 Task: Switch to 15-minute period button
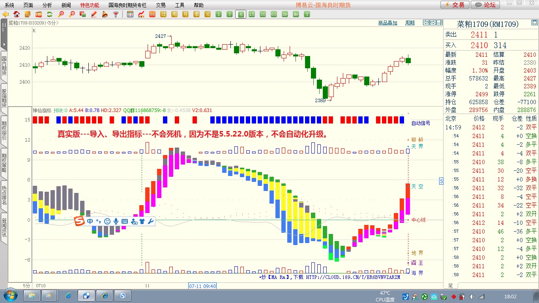[x=252, y=14]
